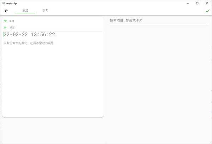This screenshot has width=212, height=144.
Task: Open the 参考 tab
Action: pos(45,11)
